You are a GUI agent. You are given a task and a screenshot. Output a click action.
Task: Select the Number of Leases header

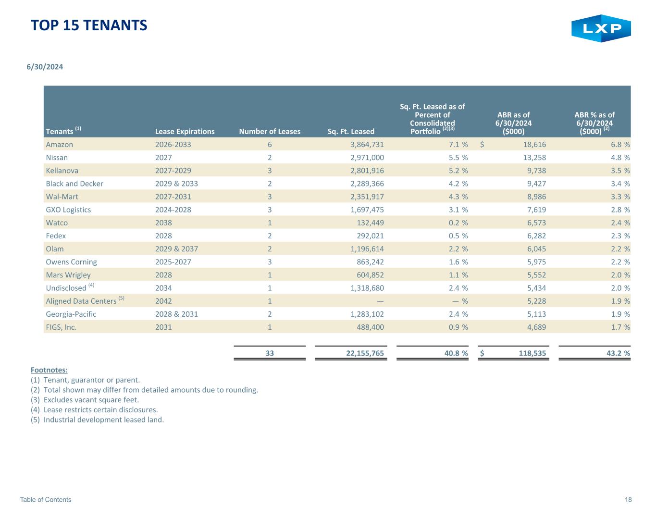click(x=269, y=131)
